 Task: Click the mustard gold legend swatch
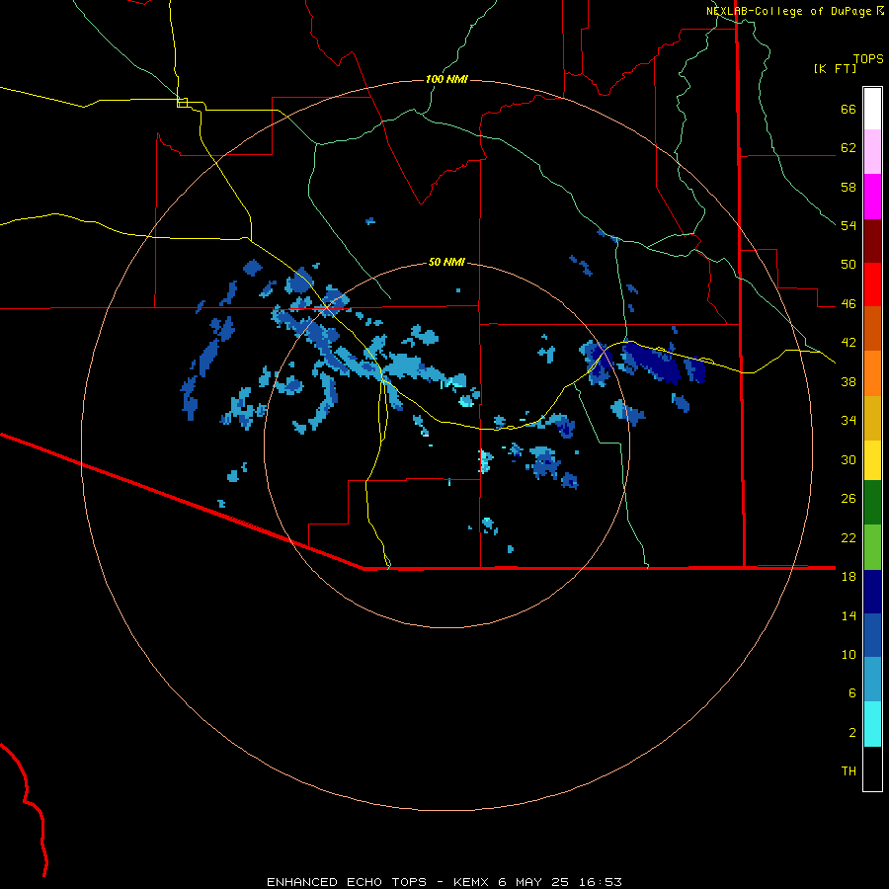pyautogui.click(x=872, y=418)
